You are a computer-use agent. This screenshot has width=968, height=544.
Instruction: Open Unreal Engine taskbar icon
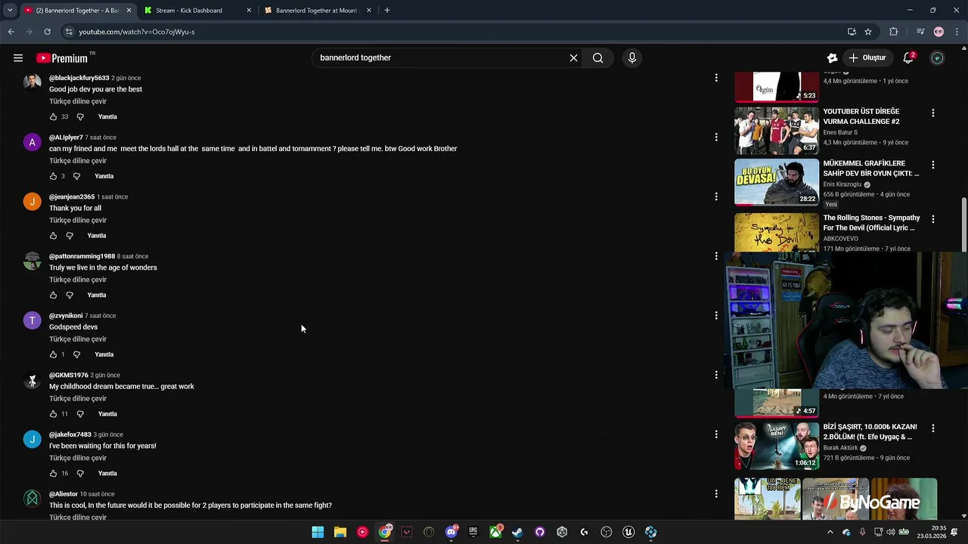click(628, 532)
